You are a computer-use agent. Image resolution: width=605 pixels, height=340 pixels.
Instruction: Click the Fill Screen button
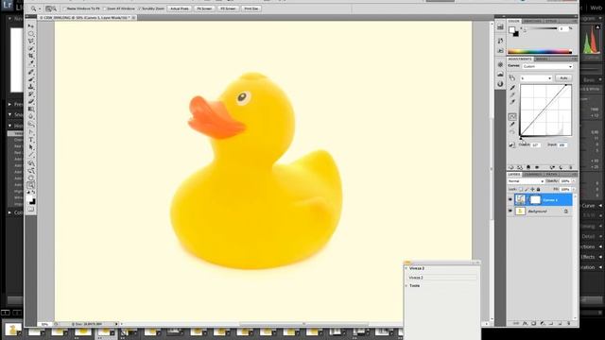[228, 8]
